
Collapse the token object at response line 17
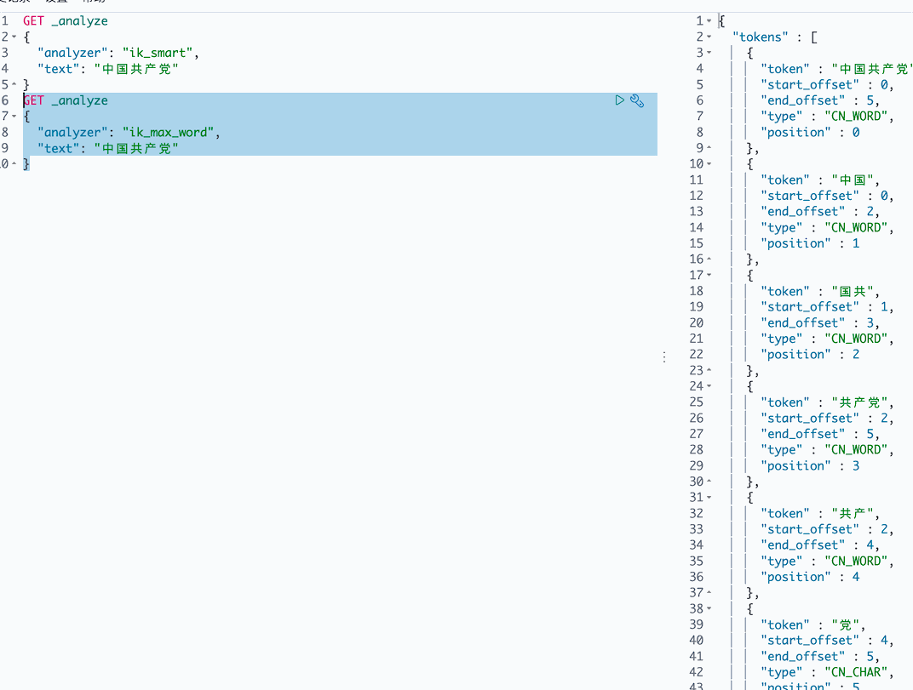tap(709, 275)
